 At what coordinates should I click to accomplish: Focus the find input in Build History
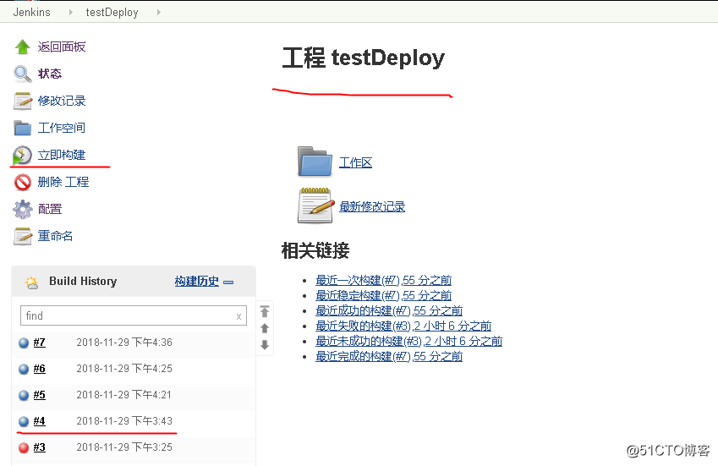[134, 315]
